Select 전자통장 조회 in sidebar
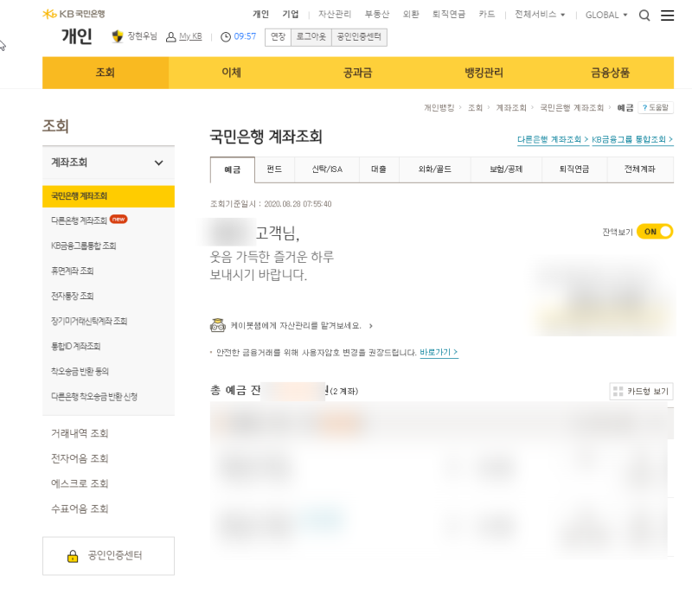 [72, 296]
